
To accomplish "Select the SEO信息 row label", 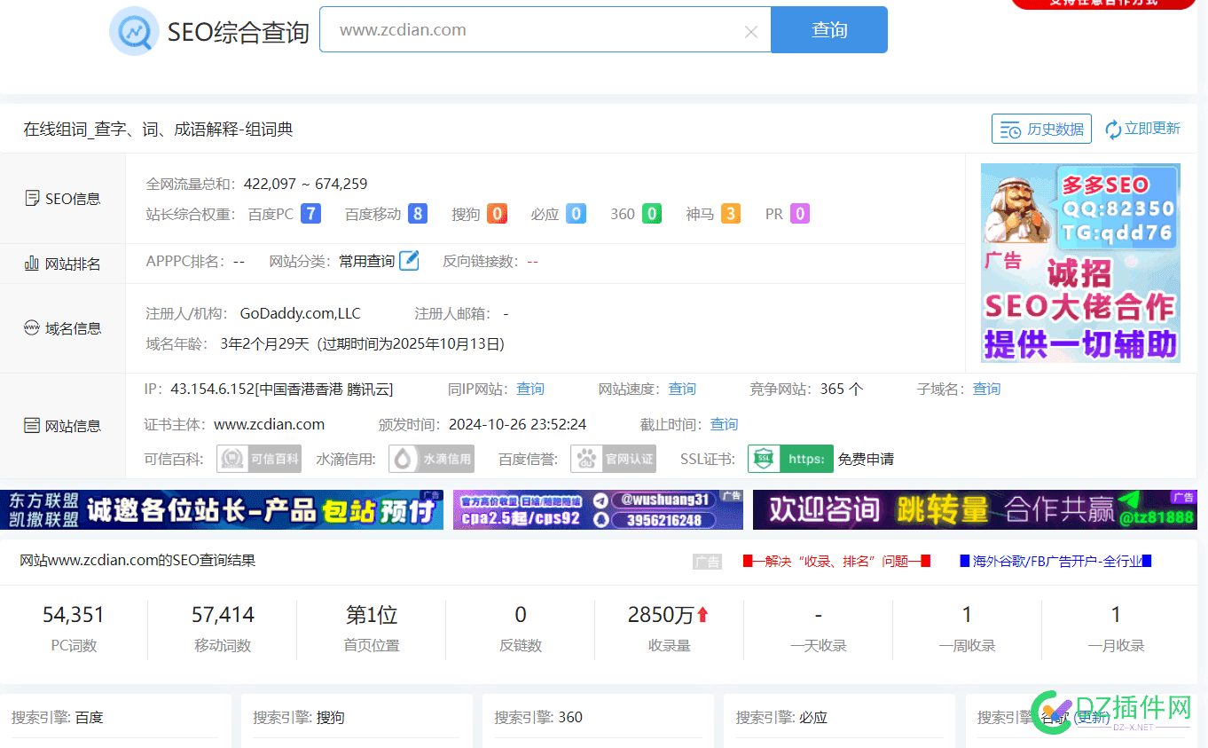I will 62,199.
